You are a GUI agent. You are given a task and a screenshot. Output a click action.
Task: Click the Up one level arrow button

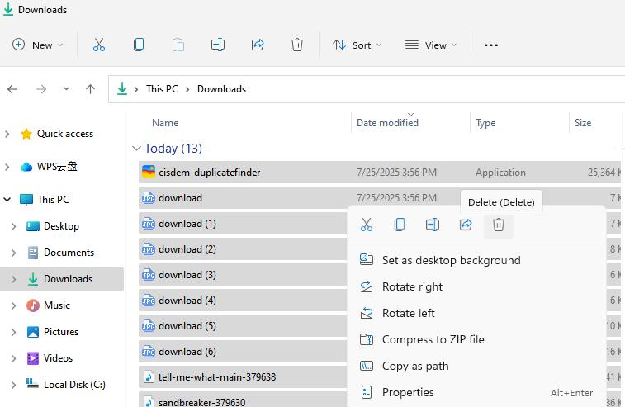point(91,89)
